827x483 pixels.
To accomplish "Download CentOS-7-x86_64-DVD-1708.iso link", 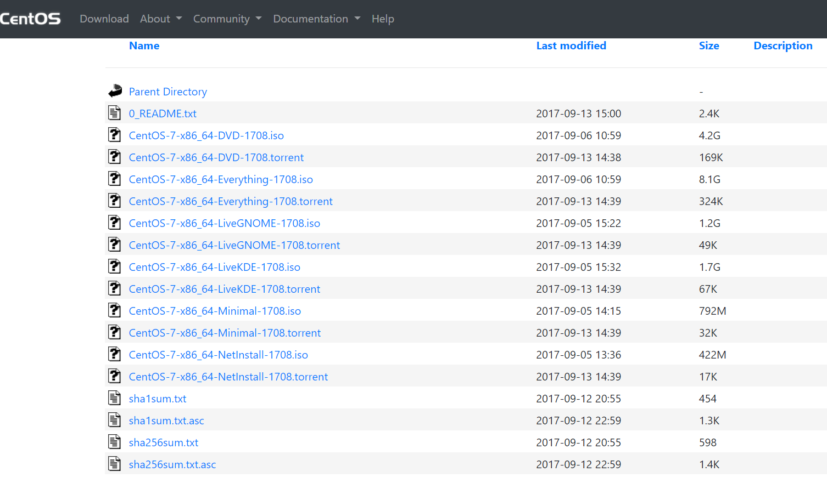I will pyautogui.click(x=206, y=135).
